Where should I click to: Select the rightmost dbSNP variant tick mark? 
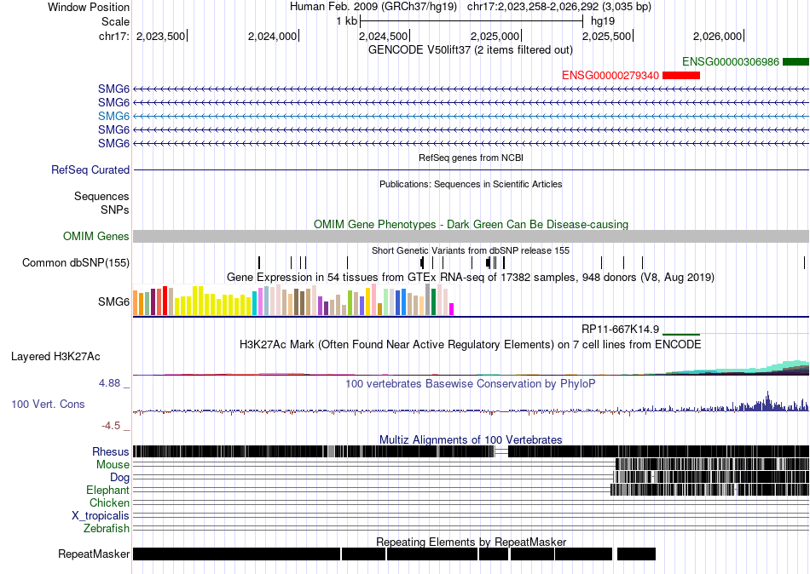(x=804, y=263)
